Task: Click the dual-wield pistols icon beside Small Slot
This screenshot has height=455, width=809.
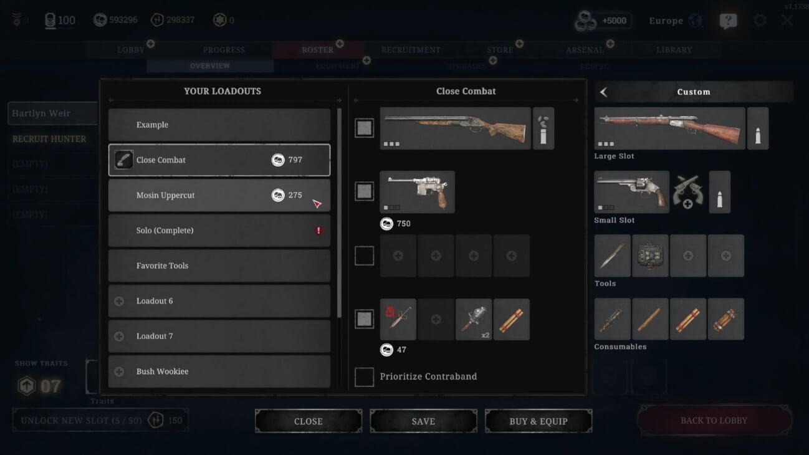Action: point(688,192)
